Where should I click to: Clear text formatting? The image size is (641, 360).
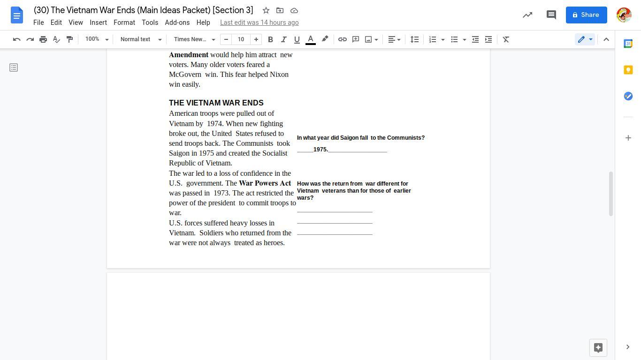click(x=506, y=39)
